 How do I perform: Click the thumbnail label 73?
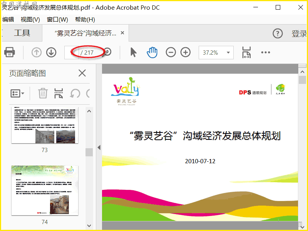click(x=45, y=150)
